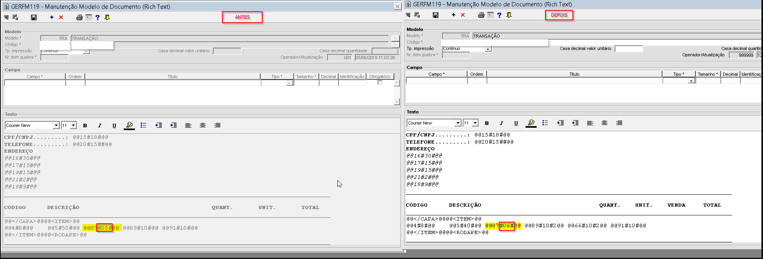
Task: Click the Título column header in ANTES grid
Action: click(x=173, y=77)
